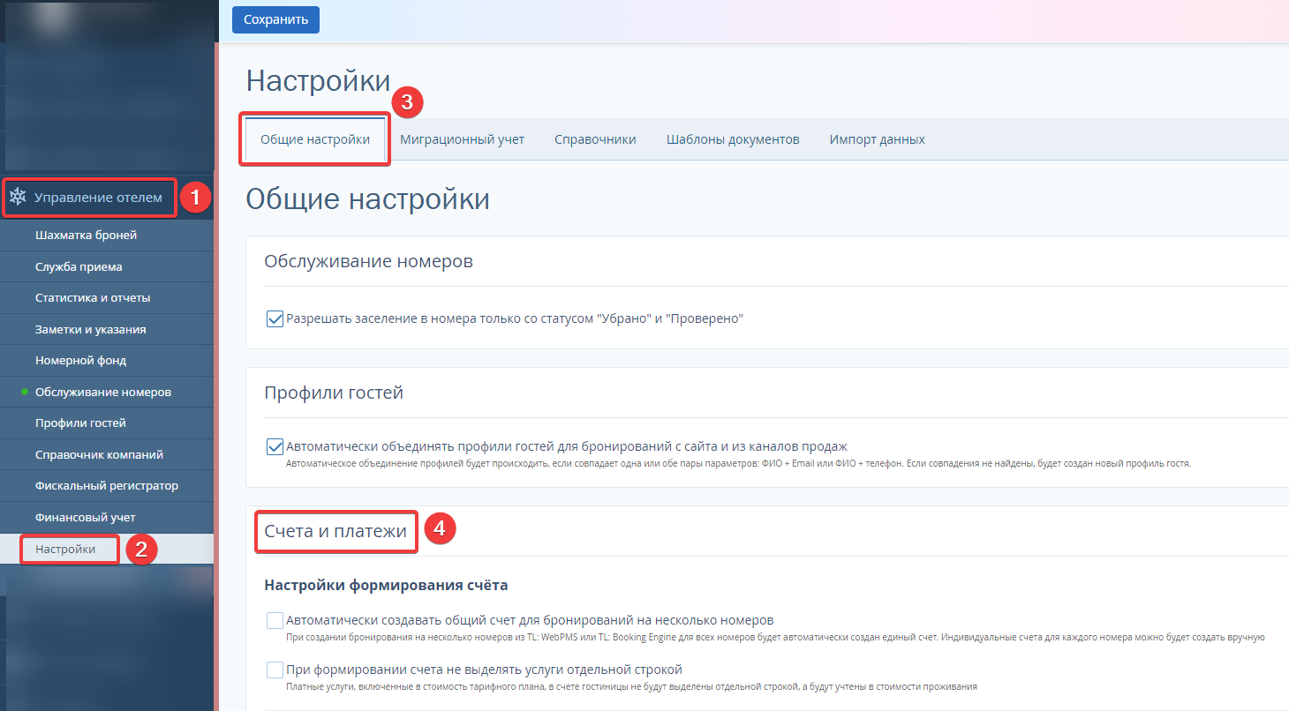Check the не выделять услуги отдельной строкой option
1289x711 pixels.
275,670
